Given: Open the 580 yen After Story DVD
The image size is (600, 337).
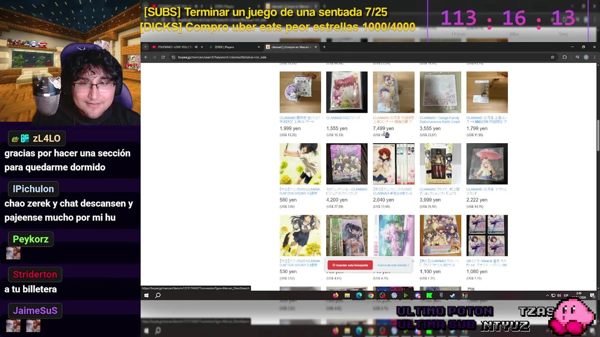Looking at the screenshot, I should coord(300,164).
